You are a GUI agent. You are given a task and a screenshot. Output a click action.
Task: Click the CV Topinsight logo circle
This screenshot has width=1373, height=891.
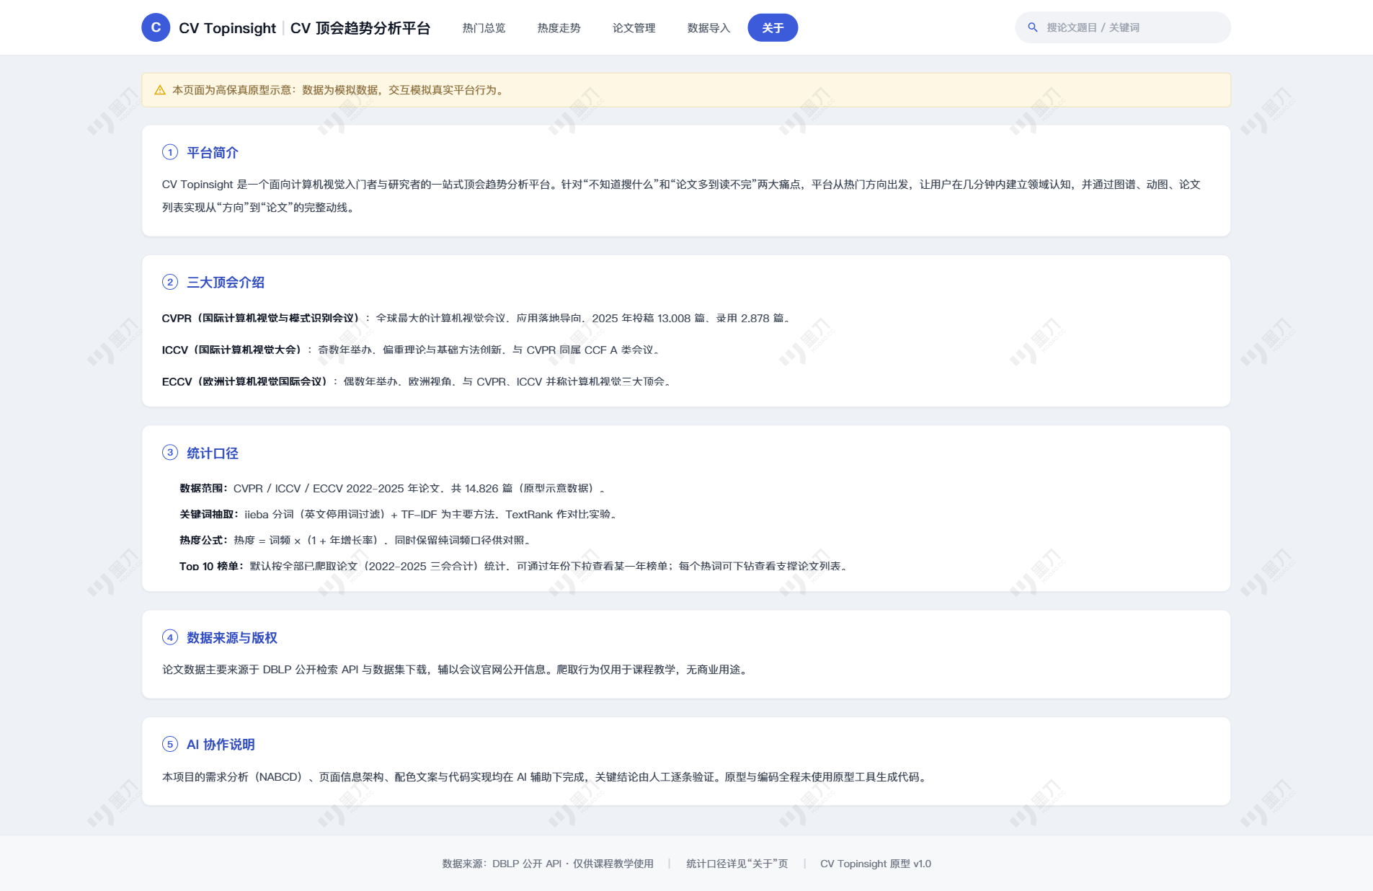[x=156, y=27]
